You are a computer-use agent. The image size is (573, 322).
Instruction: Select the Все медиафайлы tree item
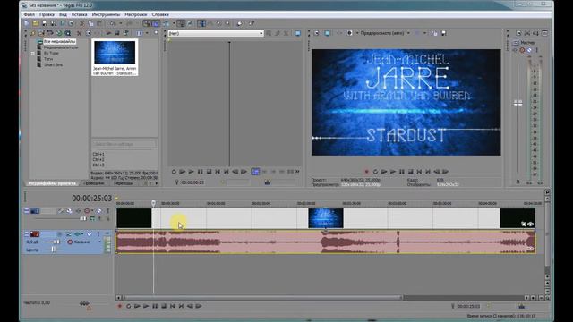tap(59, 42)
